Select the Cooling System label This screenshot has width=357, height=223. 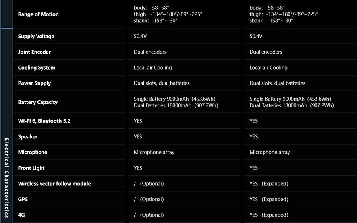(37, 68)
